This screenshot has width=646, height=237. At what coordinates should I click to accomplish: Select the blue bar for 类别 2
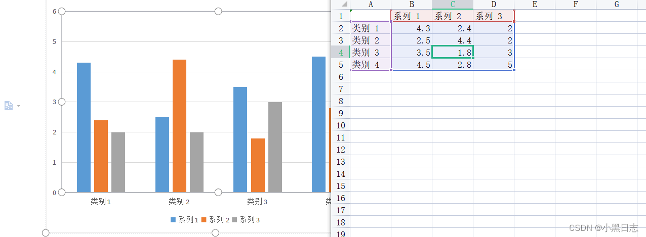pos(162,155)
